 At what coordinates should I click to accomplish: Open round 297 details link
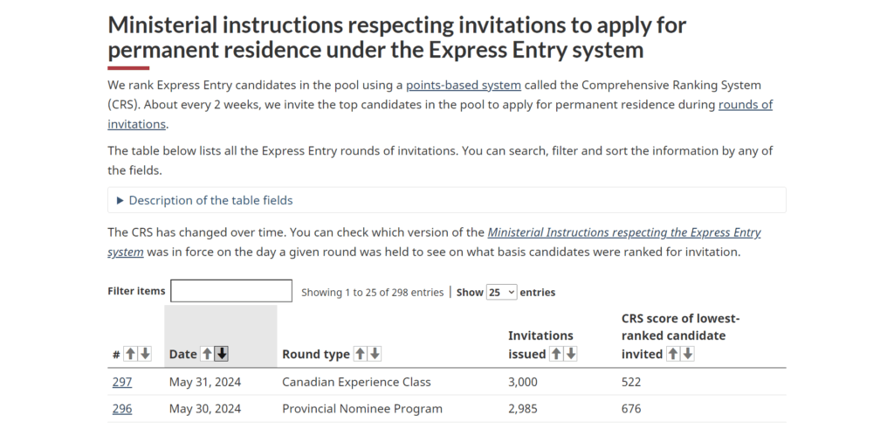(122, 382)
